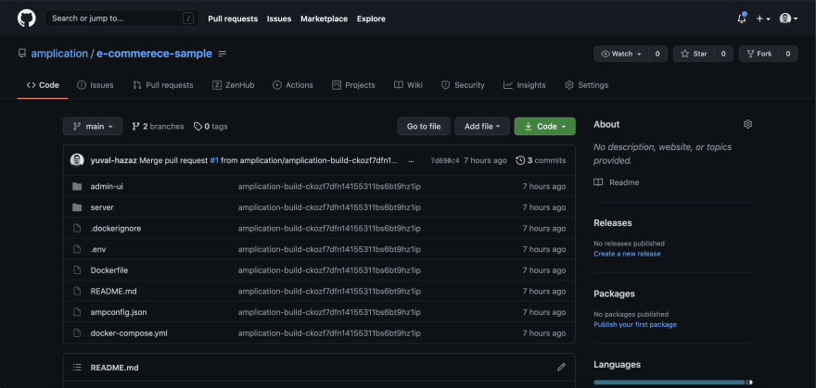Open Pull requests in top navigation

[x=233, y=19]
